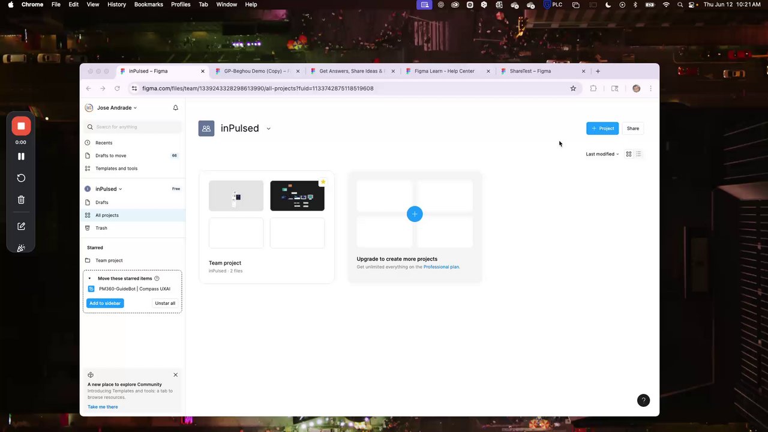Open Chrome's three-dot menu
The height and width of the screenshot is (432, 768).
coord(650,88)
